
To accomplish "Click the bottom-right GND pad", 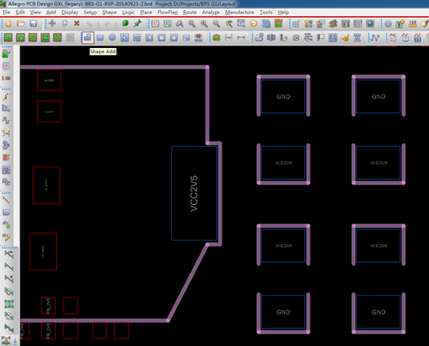I will point(378,312).
